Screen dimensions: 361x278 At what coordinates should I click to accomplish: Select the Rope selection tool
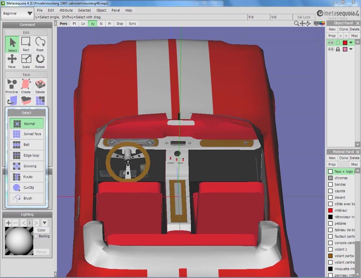[x=40, y=44]
